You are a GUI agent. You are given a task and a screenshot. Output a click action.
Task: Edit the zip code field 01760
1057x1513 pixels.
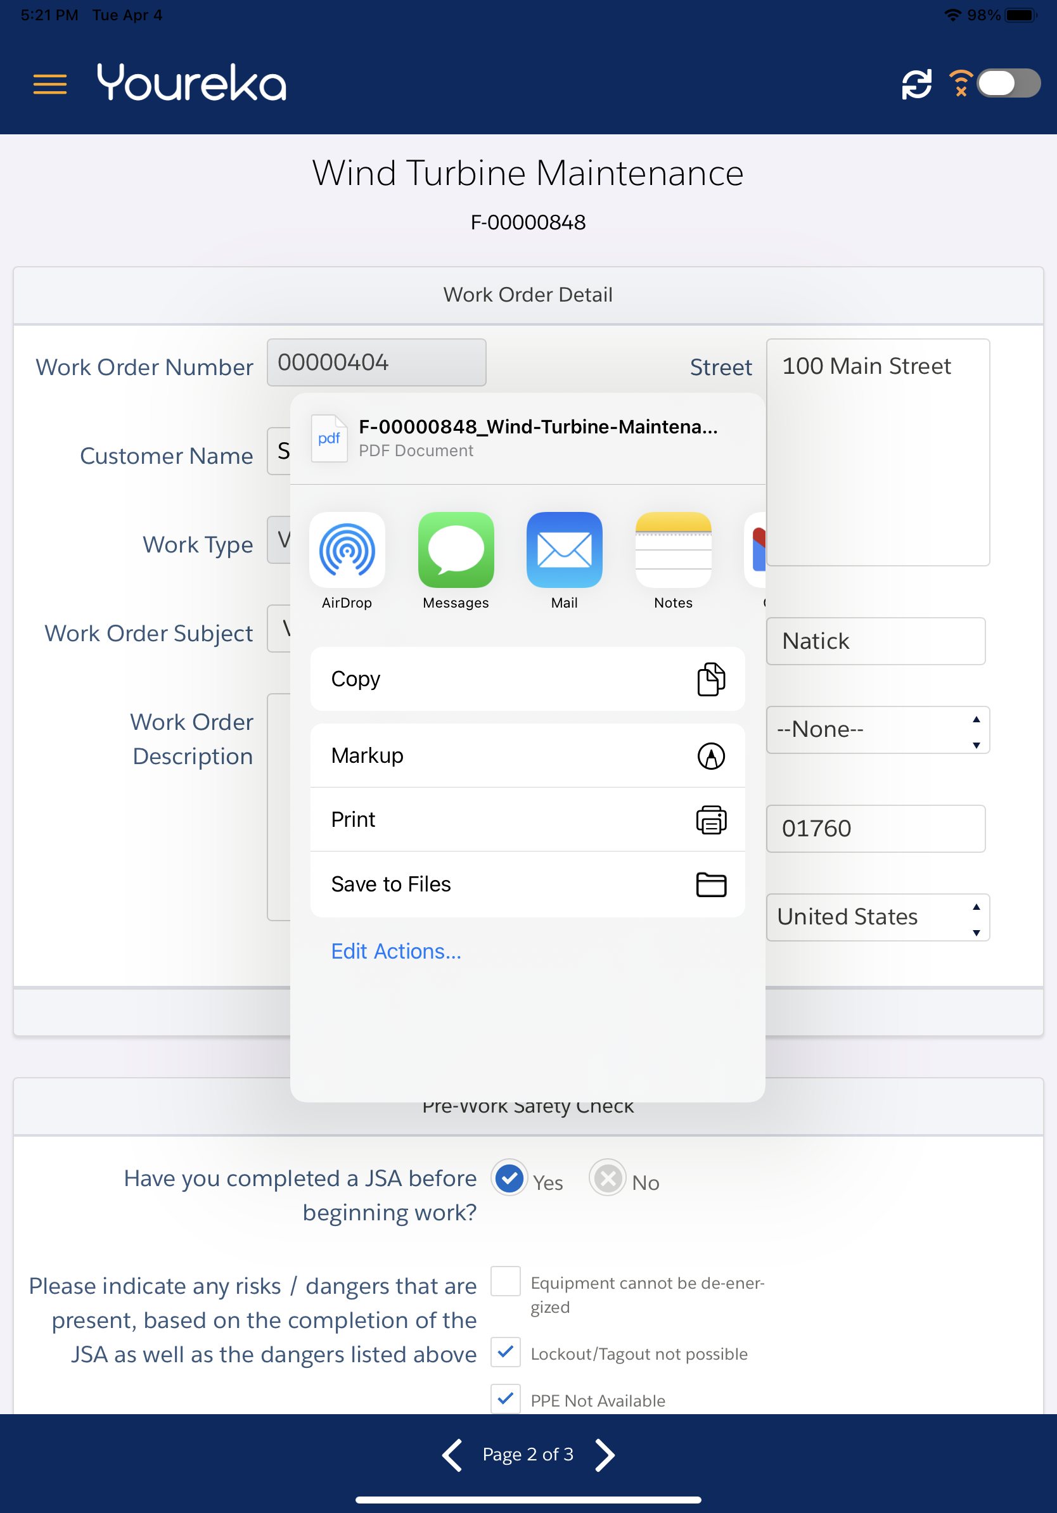pyautogui.click(x=876, y=828)
